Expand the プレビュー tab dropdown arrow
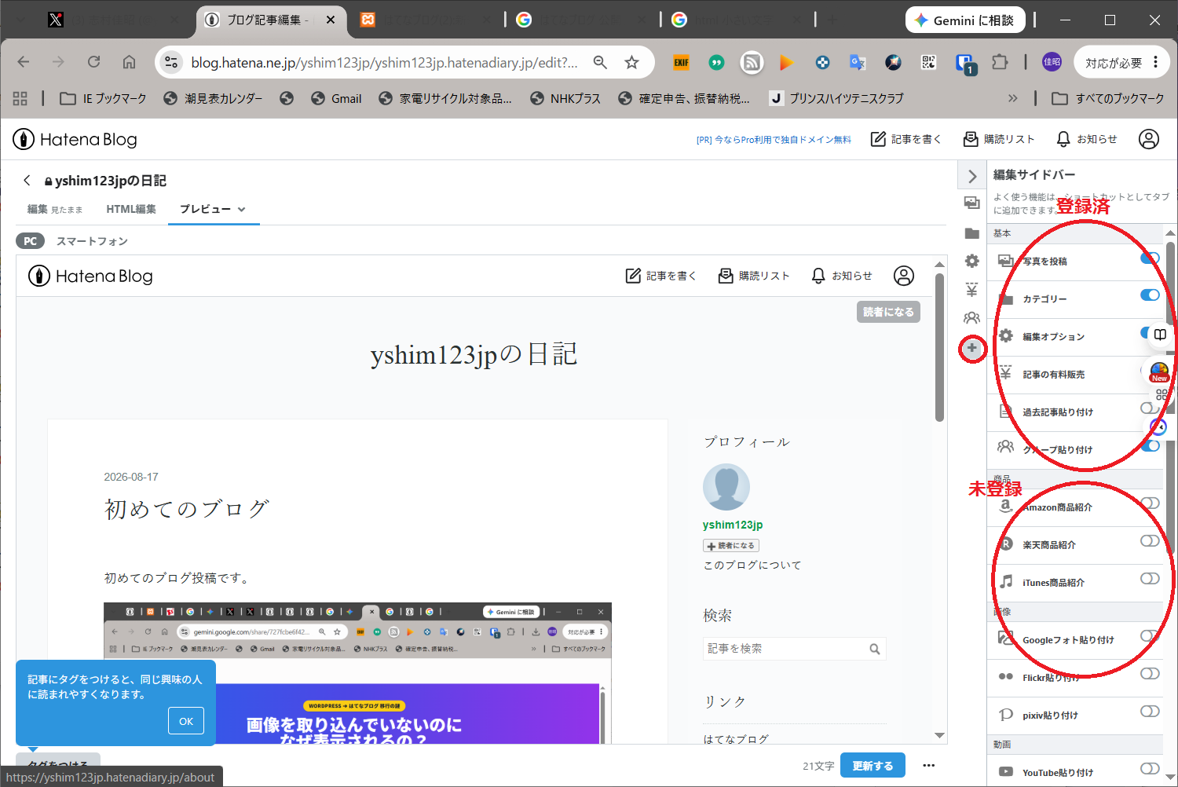Screen dimensions: 1178x787 coord(242,210)
